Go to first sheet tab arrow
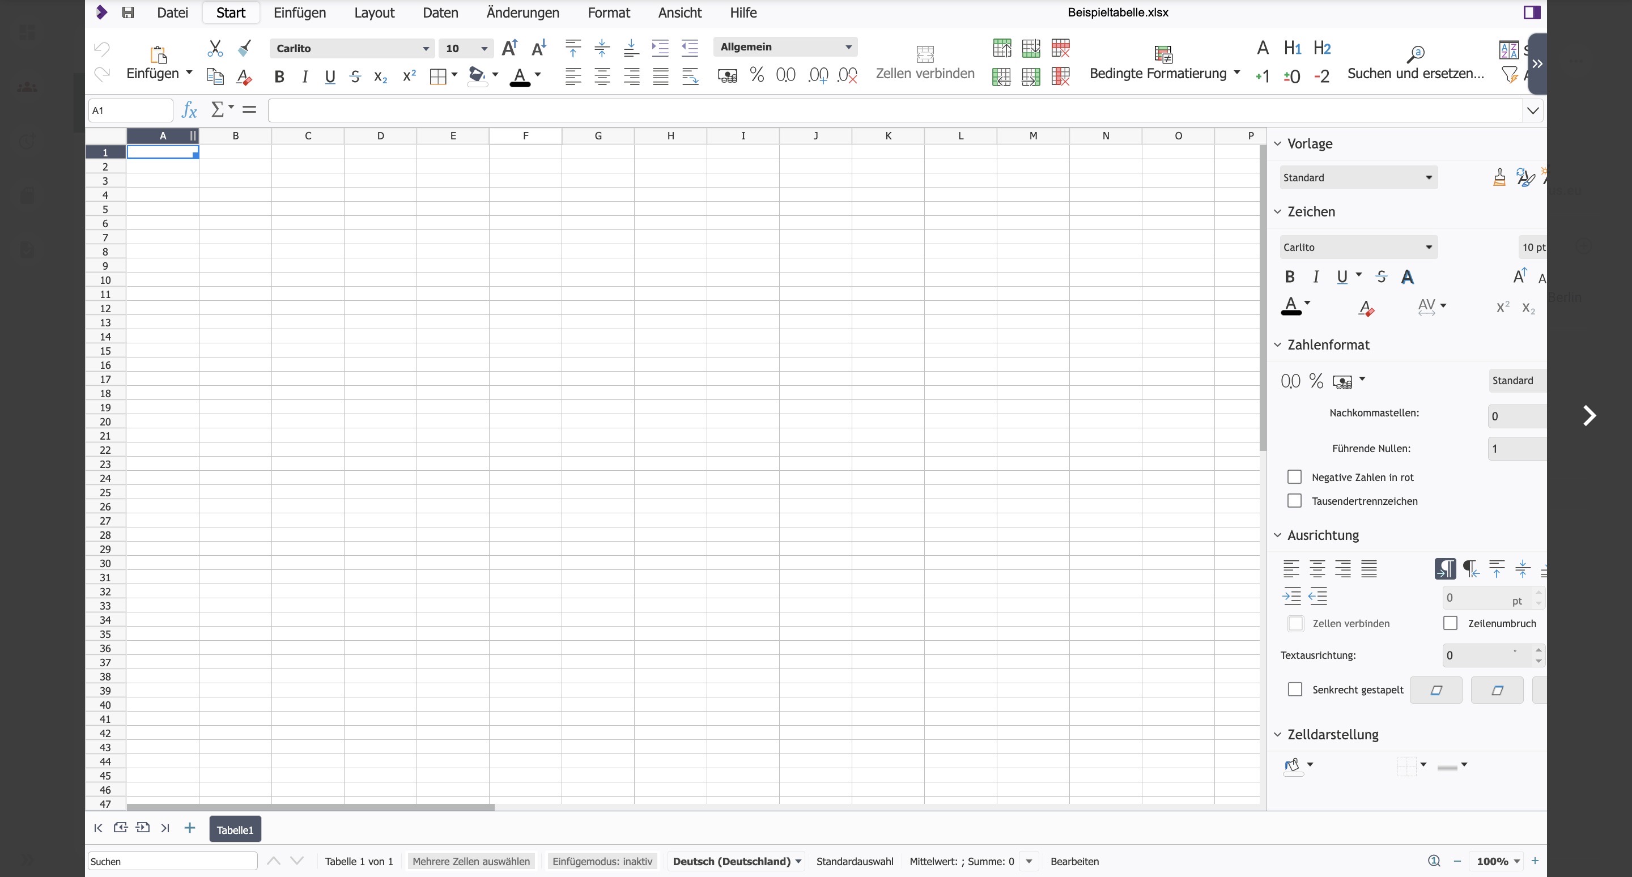 [x=98, y=828]
